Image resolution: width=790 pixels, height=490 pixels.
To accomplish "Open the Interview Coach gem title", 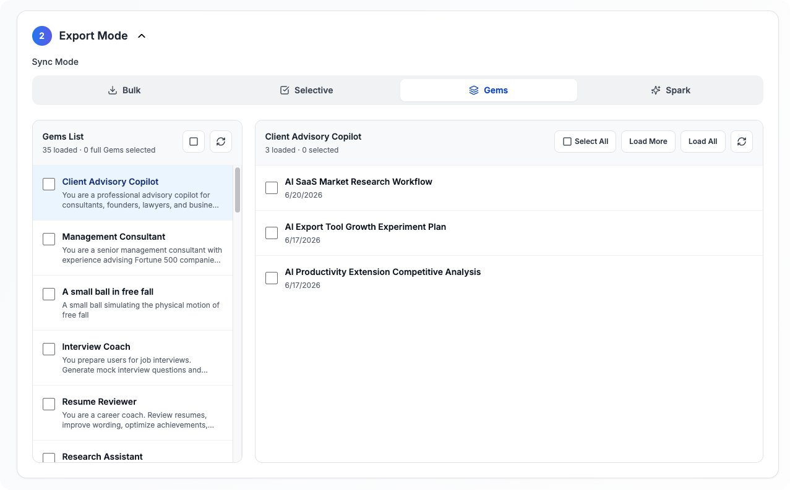I will click(96, 347).
